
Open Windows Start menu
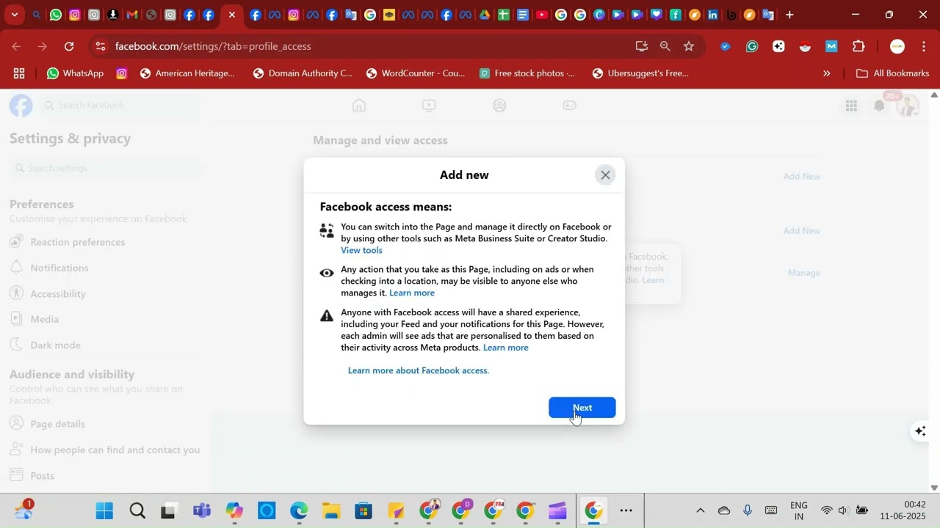coord(104,510)
